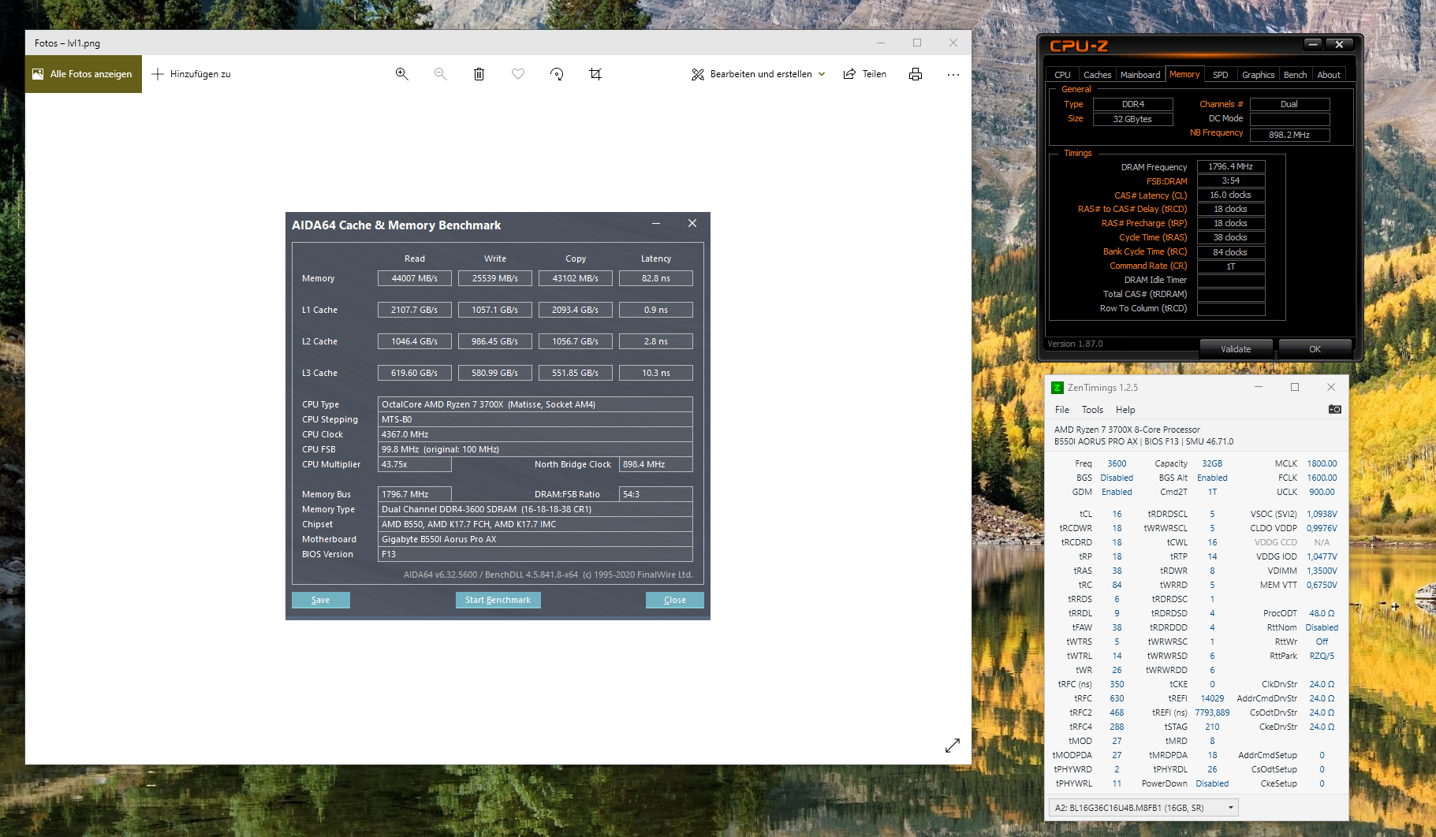Open Mainboard tab in CPU-Z
The height and width of the screenshot is (837, 1436).
pos(1140,75)
